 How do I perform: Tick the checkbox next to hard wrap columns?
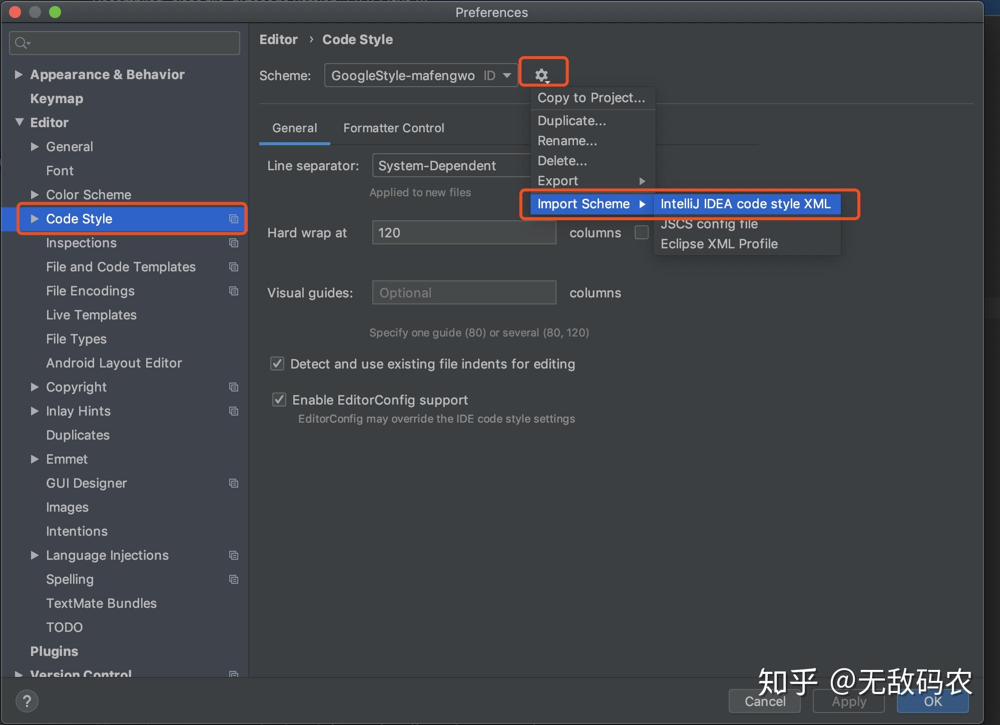[x=641, y=232]
